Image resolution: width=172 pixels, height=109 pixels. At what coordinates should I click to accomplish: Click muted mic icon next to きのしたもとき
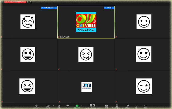coord(59,37)
